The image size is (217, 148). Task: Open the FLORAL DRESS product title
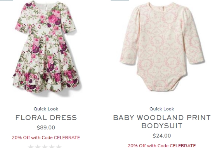pyautogui.click(x=46, y=118)
